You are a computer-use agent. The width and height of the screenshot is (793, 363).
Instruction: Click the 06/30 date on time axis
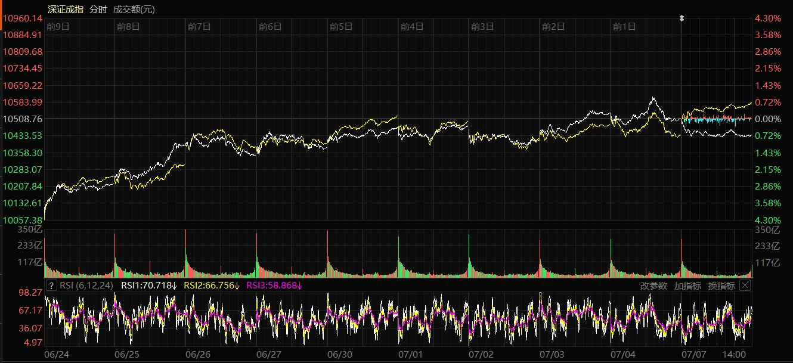point(340,354)
